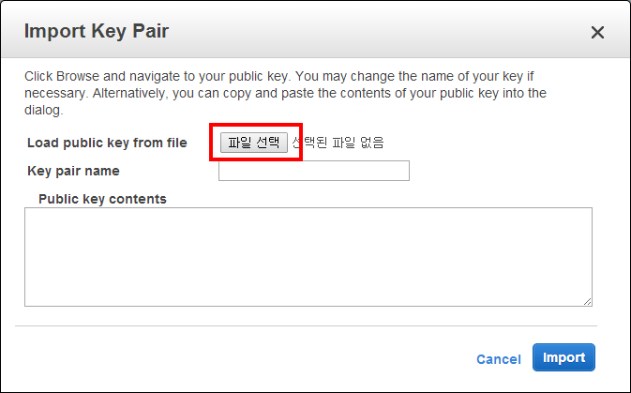631x393 pixels.
Task: Select the Key pair name label
Action: 73,171
